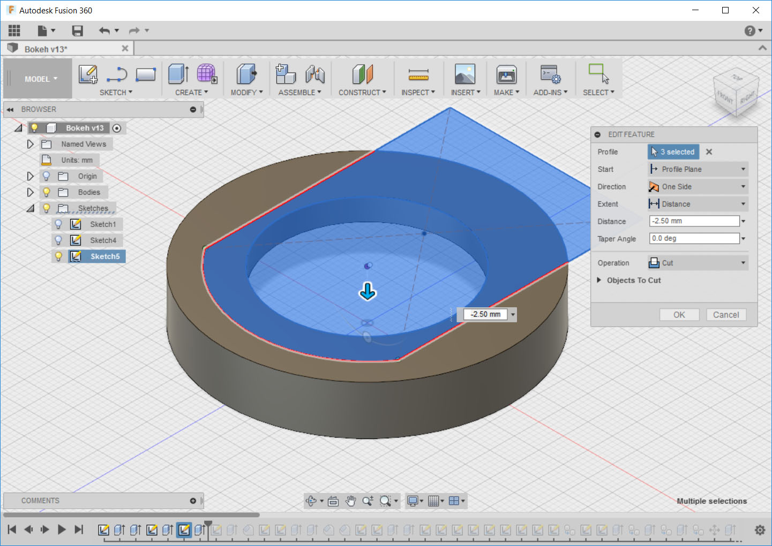Viewport: 772px width, 546px height.
Task: Open the Direction One Side dropdown
Action: (698, 187)
